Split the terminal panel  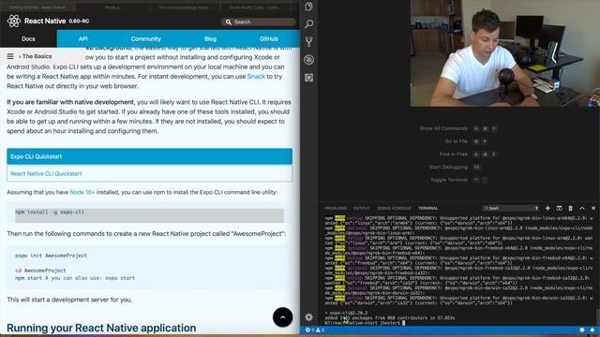(559, 208)
